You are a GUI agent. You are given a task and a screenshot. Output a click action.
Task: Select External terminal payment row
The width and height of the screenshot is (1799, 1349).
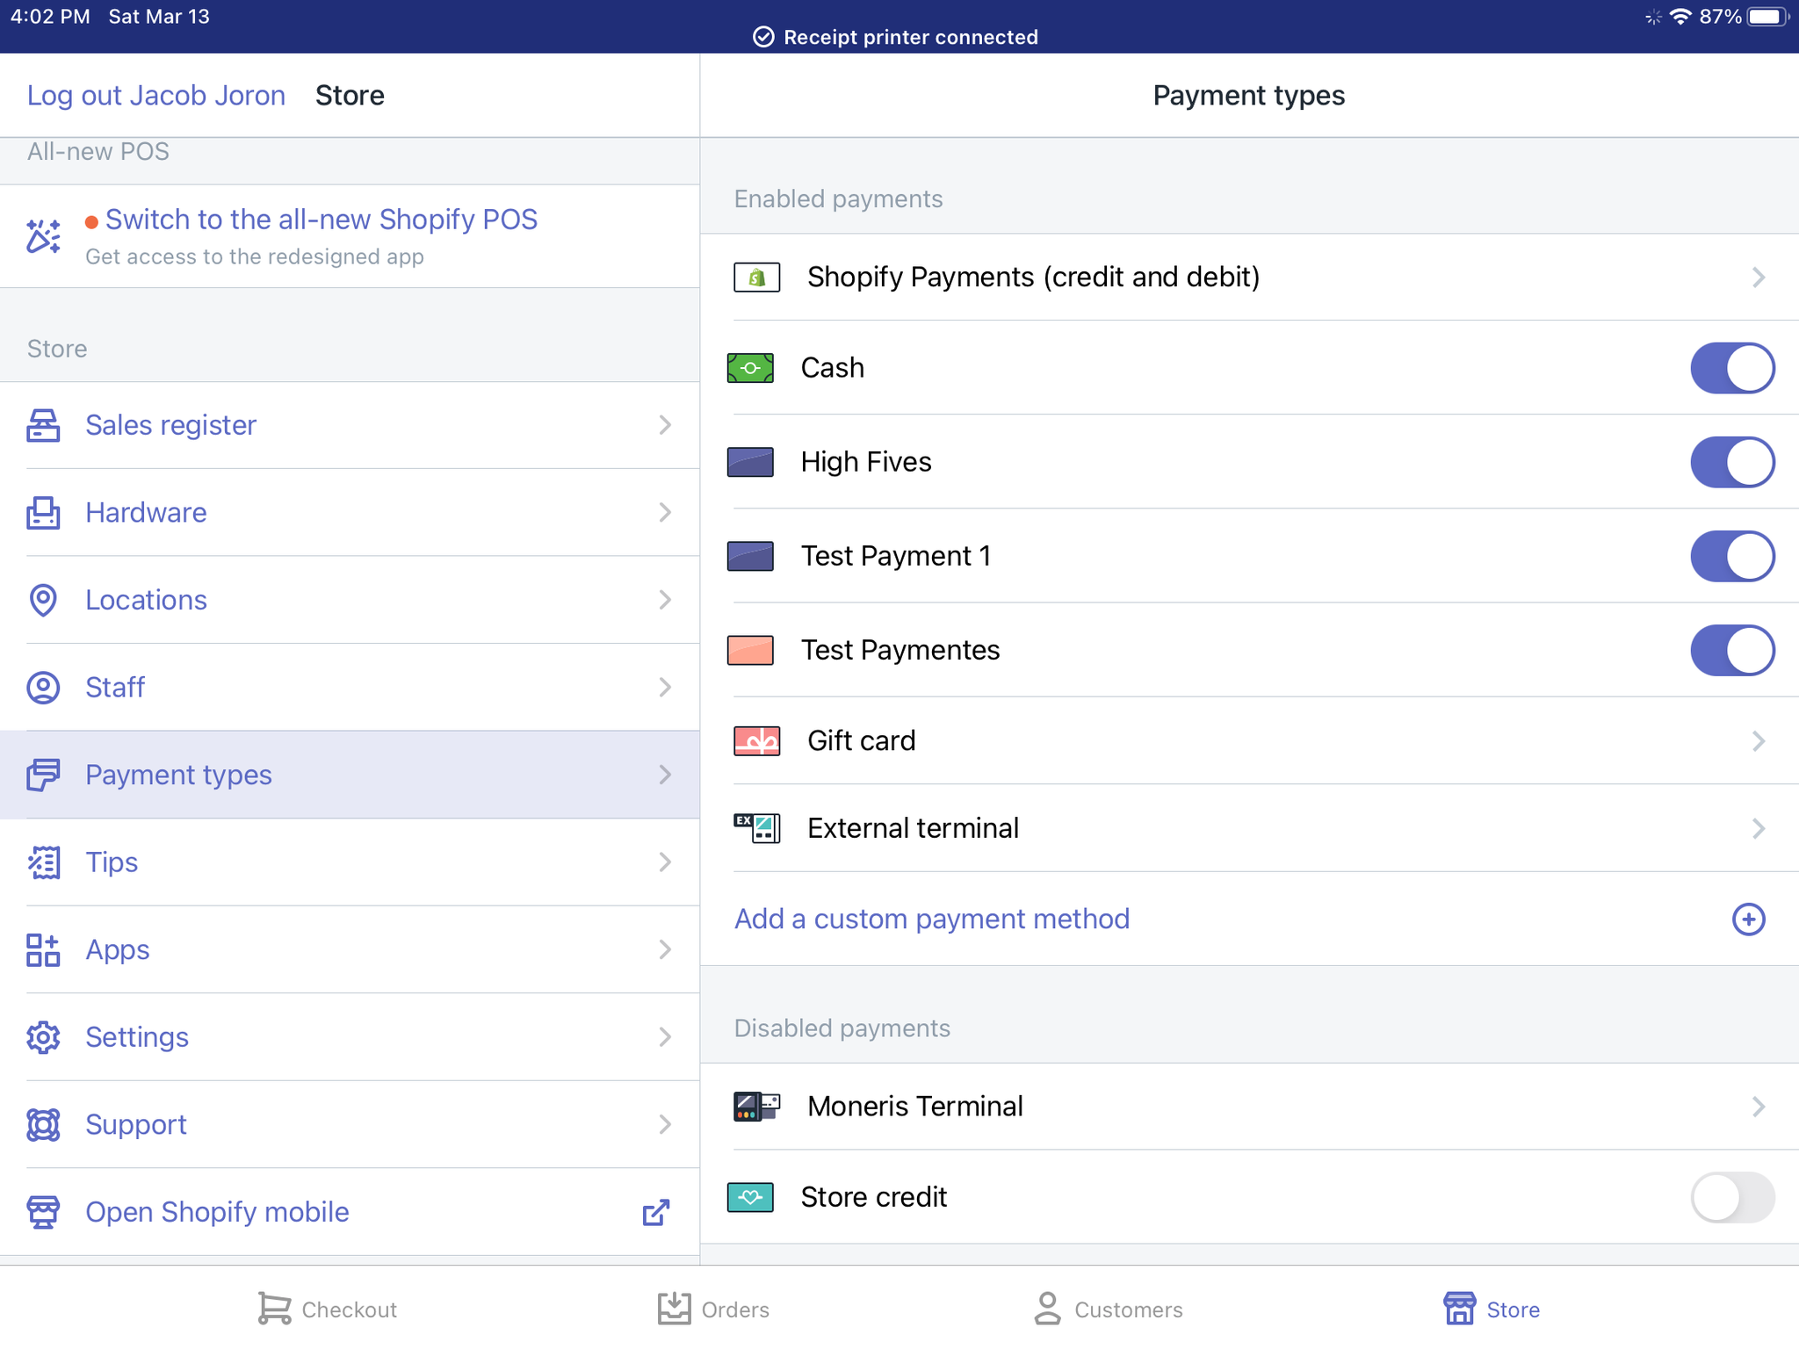click(x=914, y=828)
